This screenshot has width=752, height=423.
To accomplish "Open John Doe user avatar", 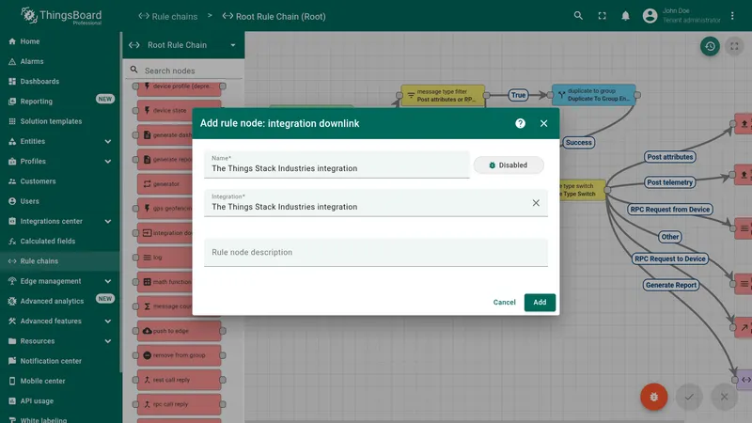I will pos(650,16).
